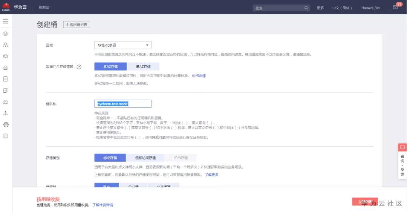Open the 中文(简体) language selector
The image size is (407, 213).
pos(342,8)
